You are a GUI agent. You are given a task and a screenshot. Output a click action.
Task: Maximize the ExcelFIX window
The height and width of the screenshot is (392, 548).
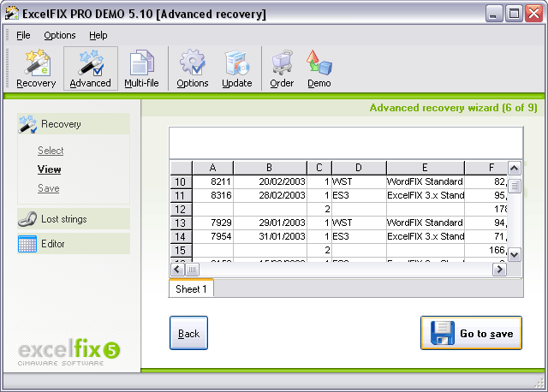tap(514, 14)
